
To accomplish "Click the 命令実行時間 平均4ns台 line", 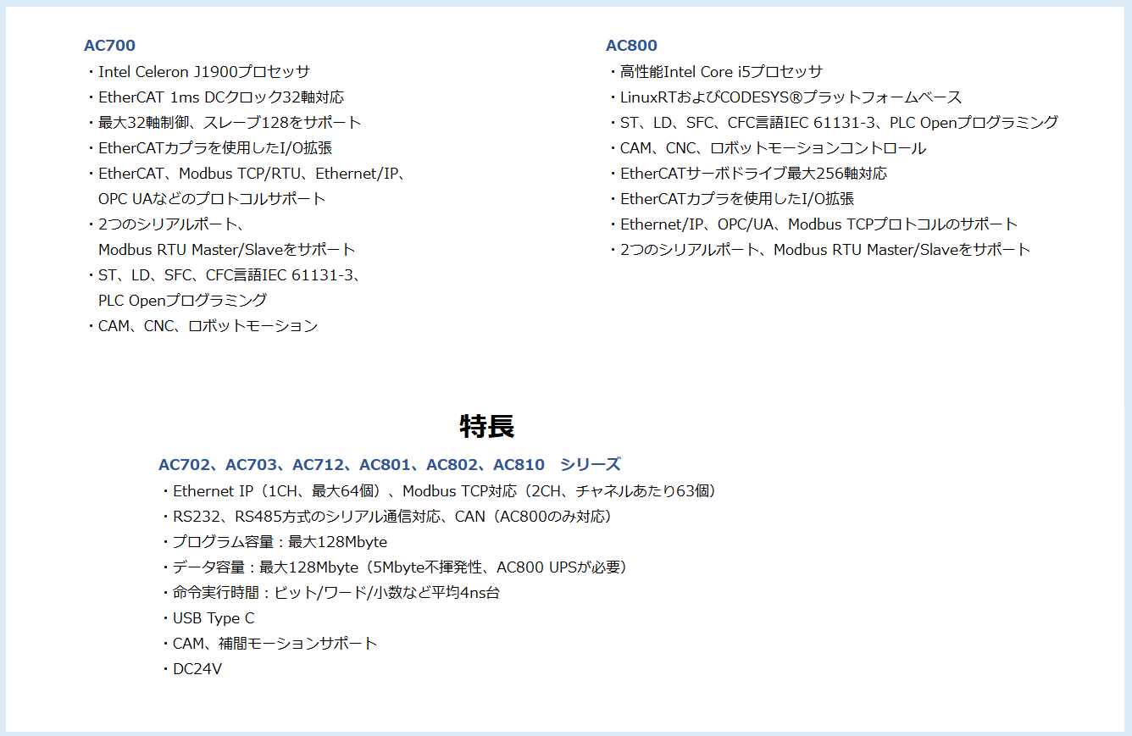I will pos(330,593).
